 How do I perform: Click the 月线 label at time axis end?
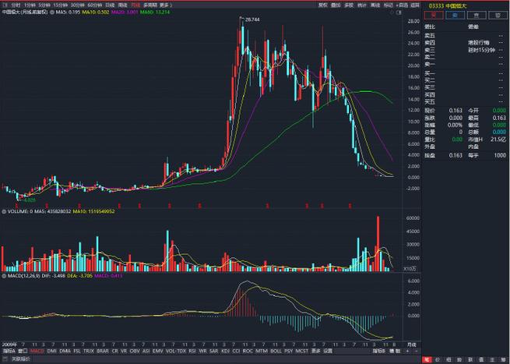(x=411, y=345)
